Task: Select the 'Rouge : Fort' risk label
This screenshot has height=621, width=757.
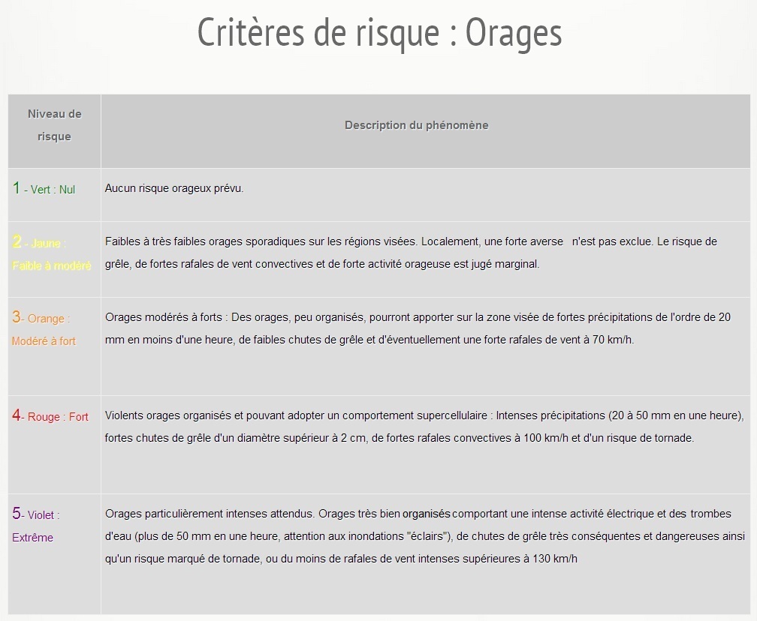Action: pos(58,417)
